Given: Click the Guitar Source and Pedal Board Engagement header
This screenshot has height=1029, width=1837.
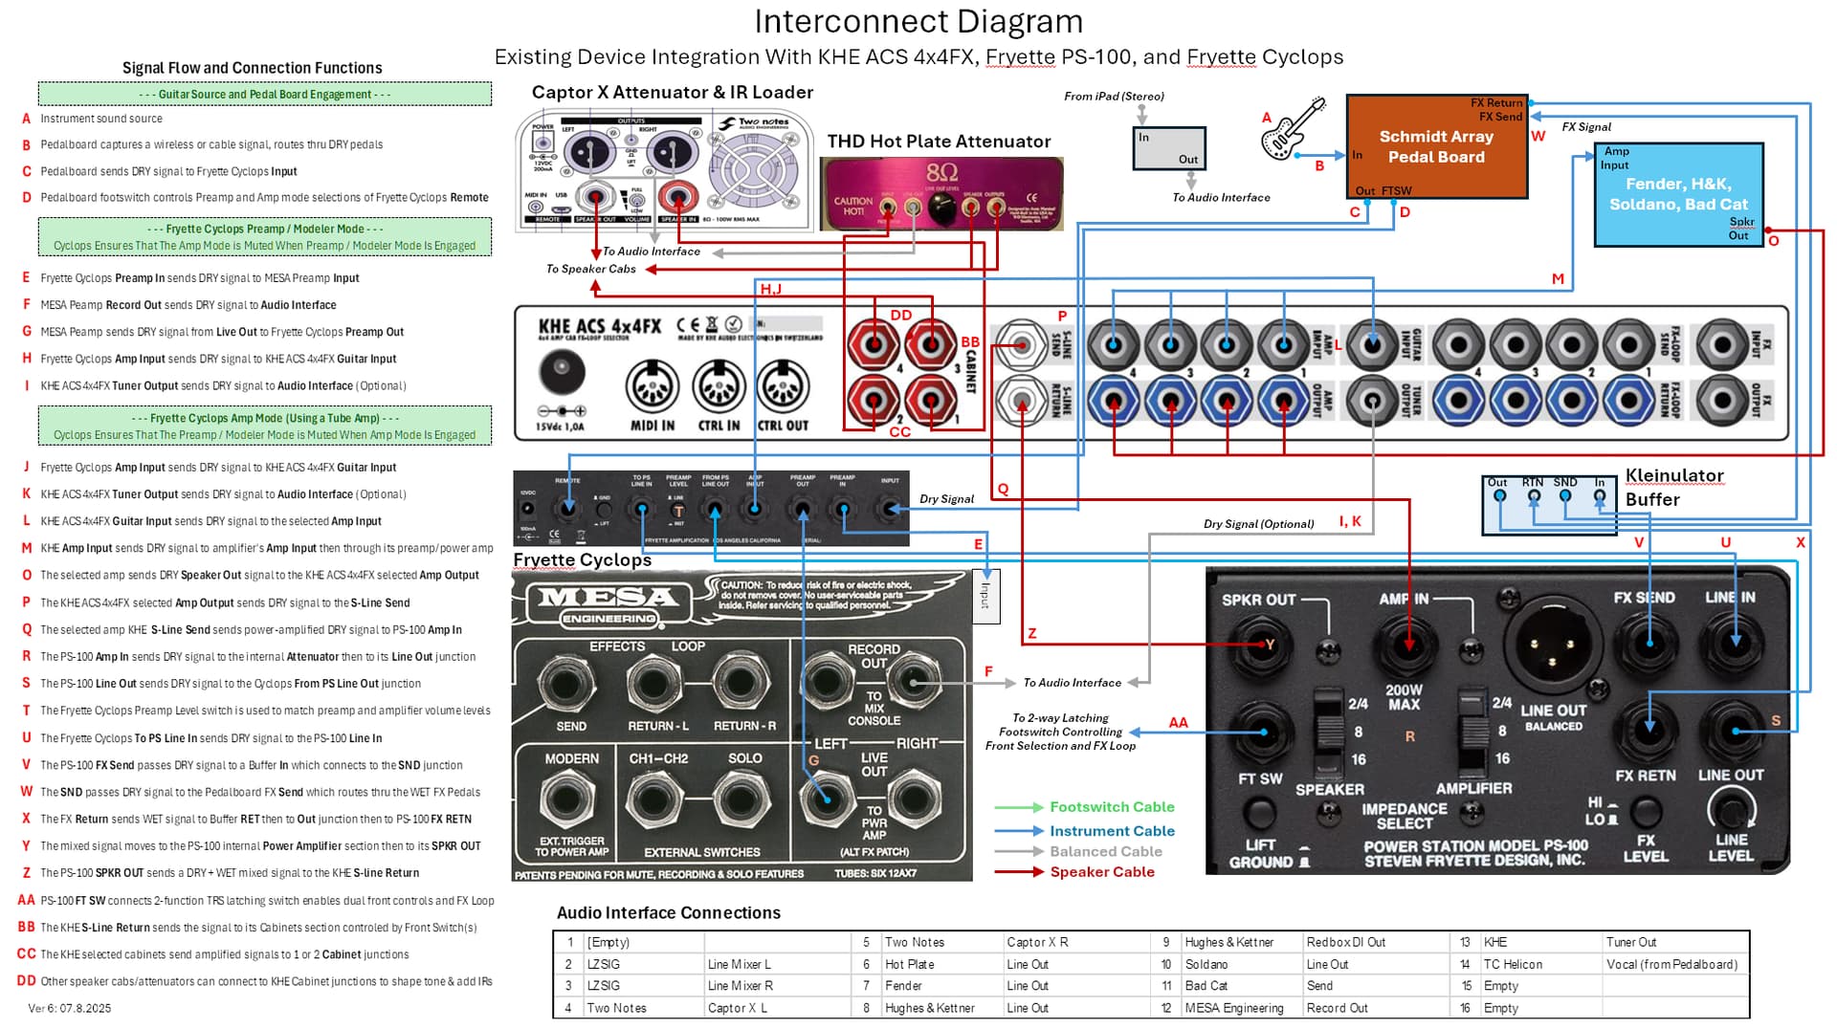Looking at the screenshot, I should 265,94.
